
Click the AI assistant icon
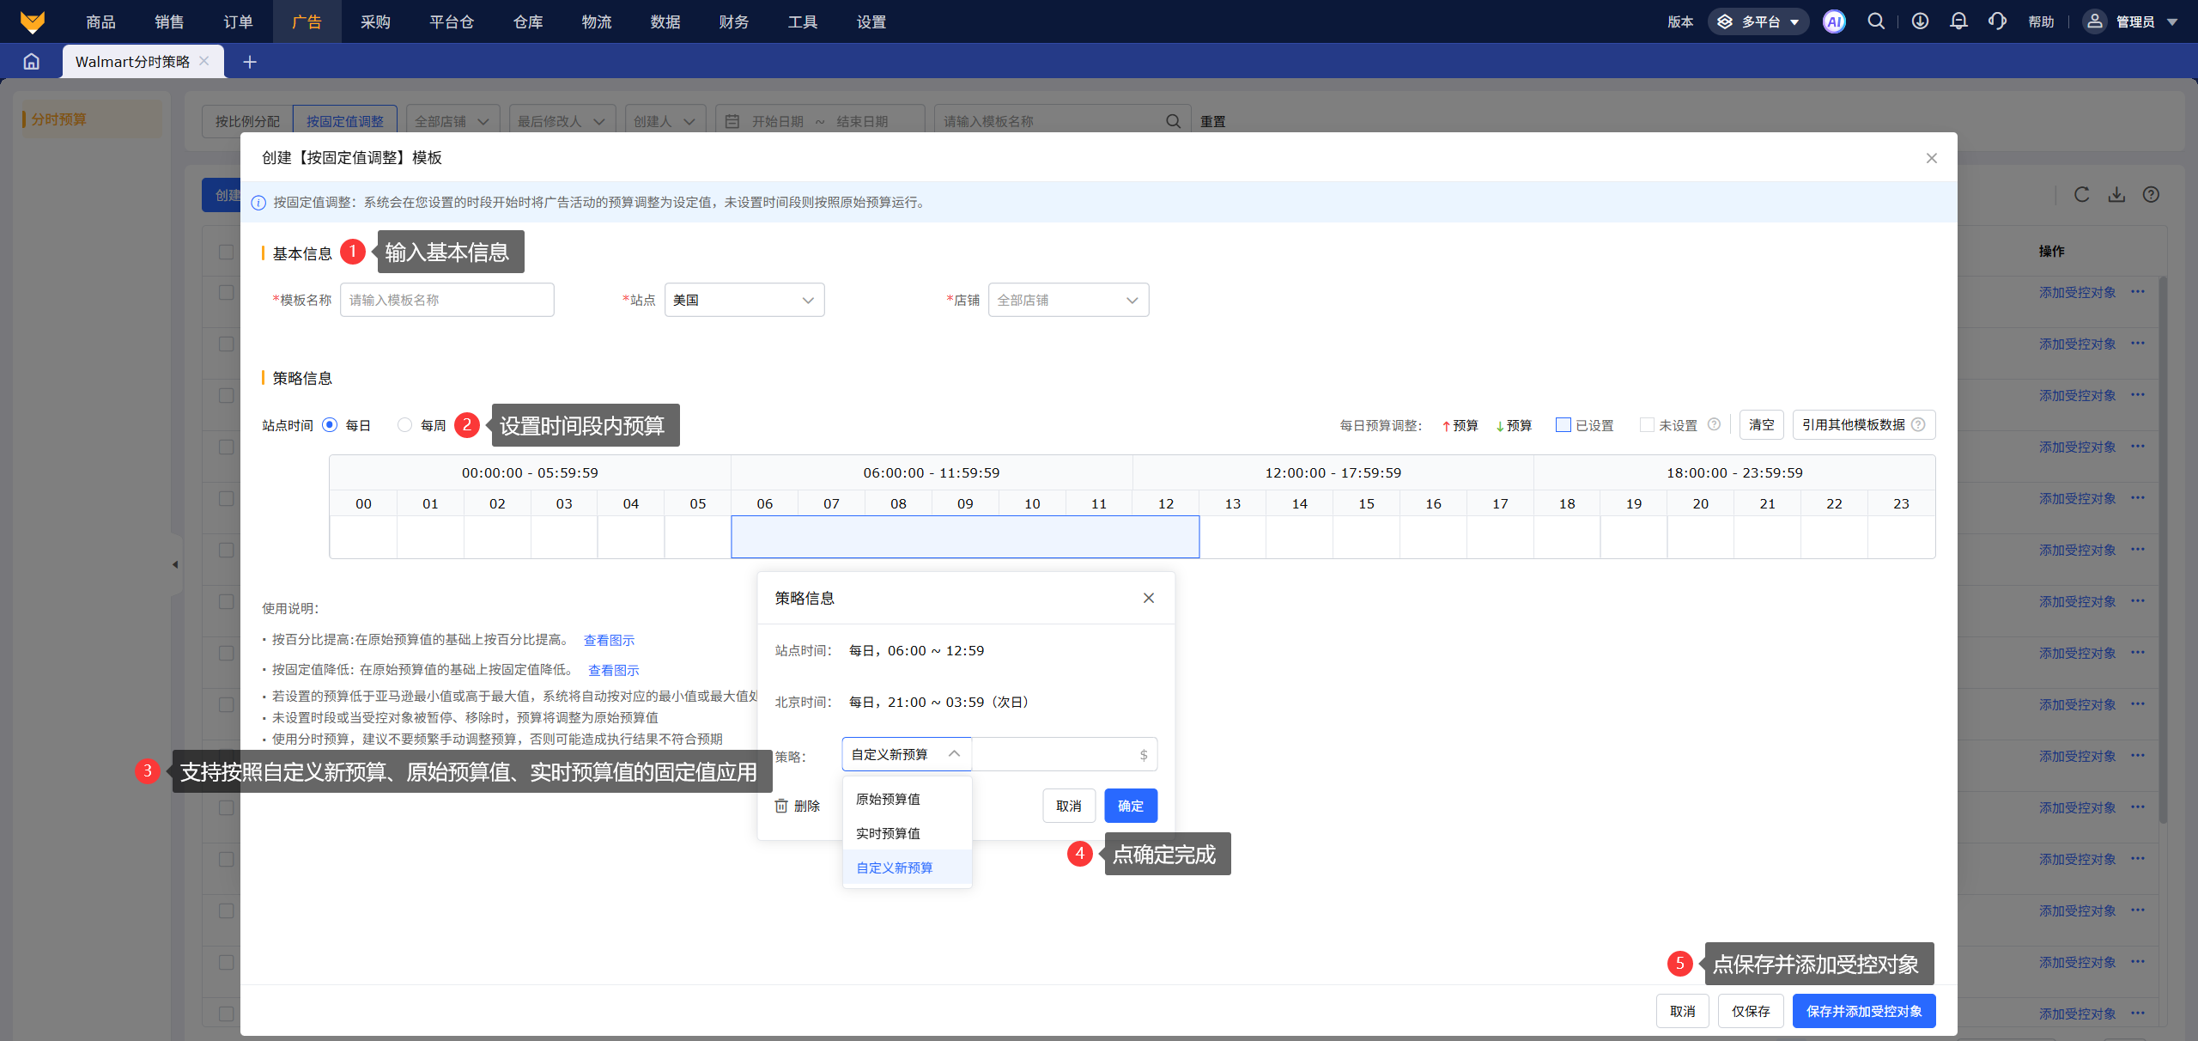(x=1834, y=22)
